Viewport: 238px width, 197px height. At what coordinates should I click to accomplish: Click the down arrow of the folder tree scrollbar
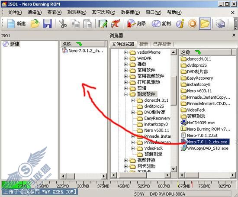pyautogui.click(x=174, y=169)
